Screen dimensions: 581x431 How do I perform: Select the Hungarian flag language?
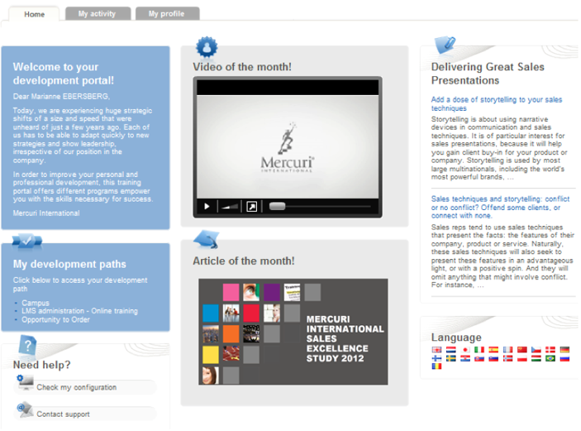click(x=536, y=358)
